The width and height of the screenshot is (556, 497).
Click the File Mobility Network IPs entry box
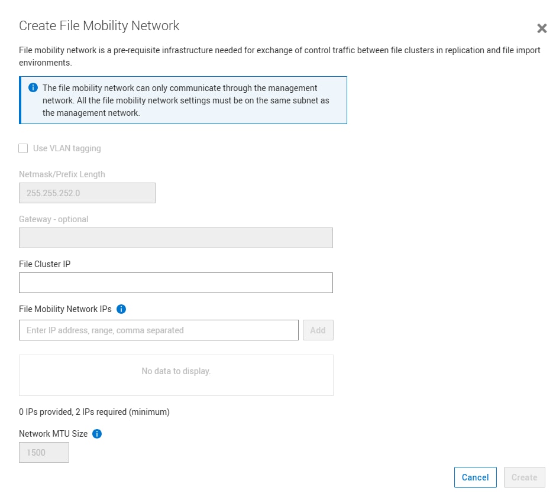click(x=159, y=330)
